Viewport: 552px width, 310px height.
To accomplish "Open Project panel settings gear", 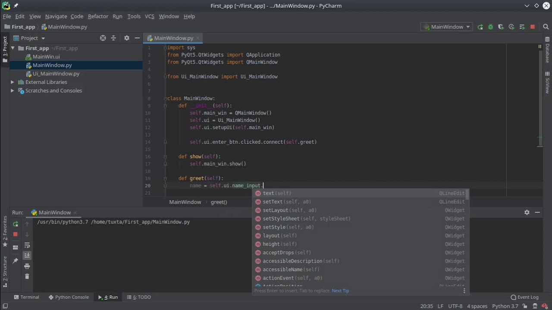I will (126, 38).
